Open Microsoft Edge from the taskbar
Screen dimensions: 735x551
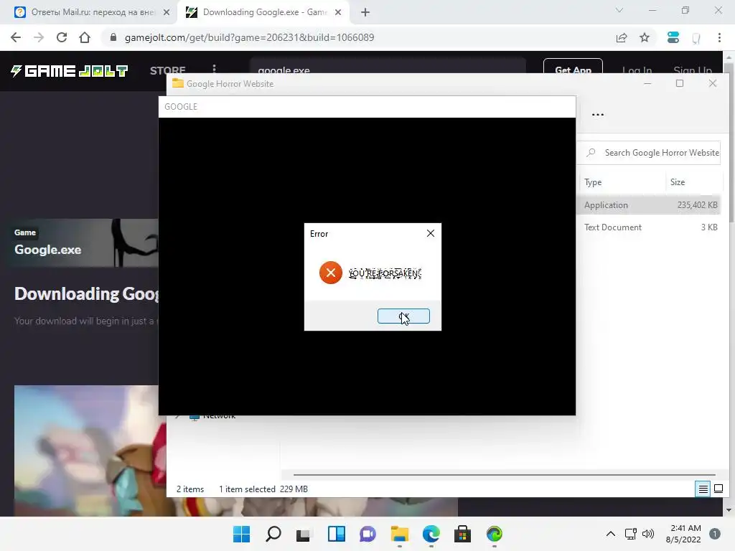pos(431,534)
